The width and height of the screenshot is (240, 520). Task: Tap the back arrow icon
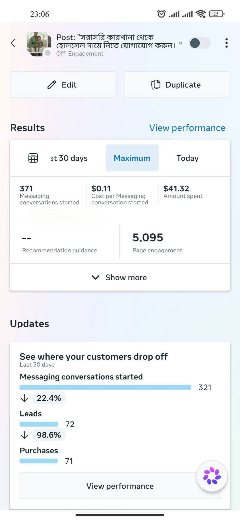tap(13, 43)
